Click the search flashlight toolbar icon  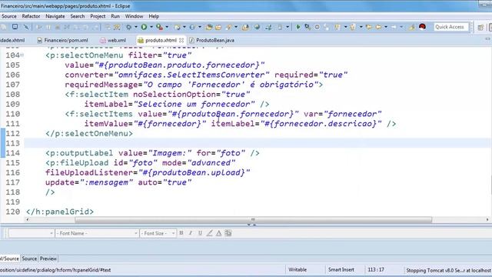(x=229, y=28)
